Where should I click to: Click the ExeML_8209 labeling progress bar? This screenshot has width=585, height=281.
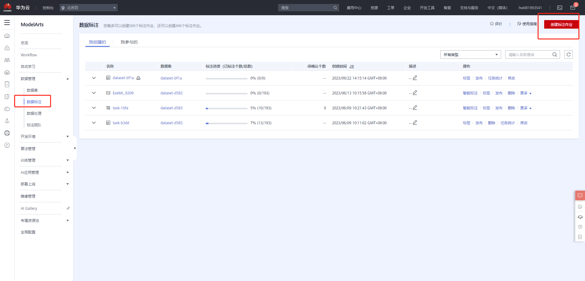pyautogui.click(x=227, y=93)
